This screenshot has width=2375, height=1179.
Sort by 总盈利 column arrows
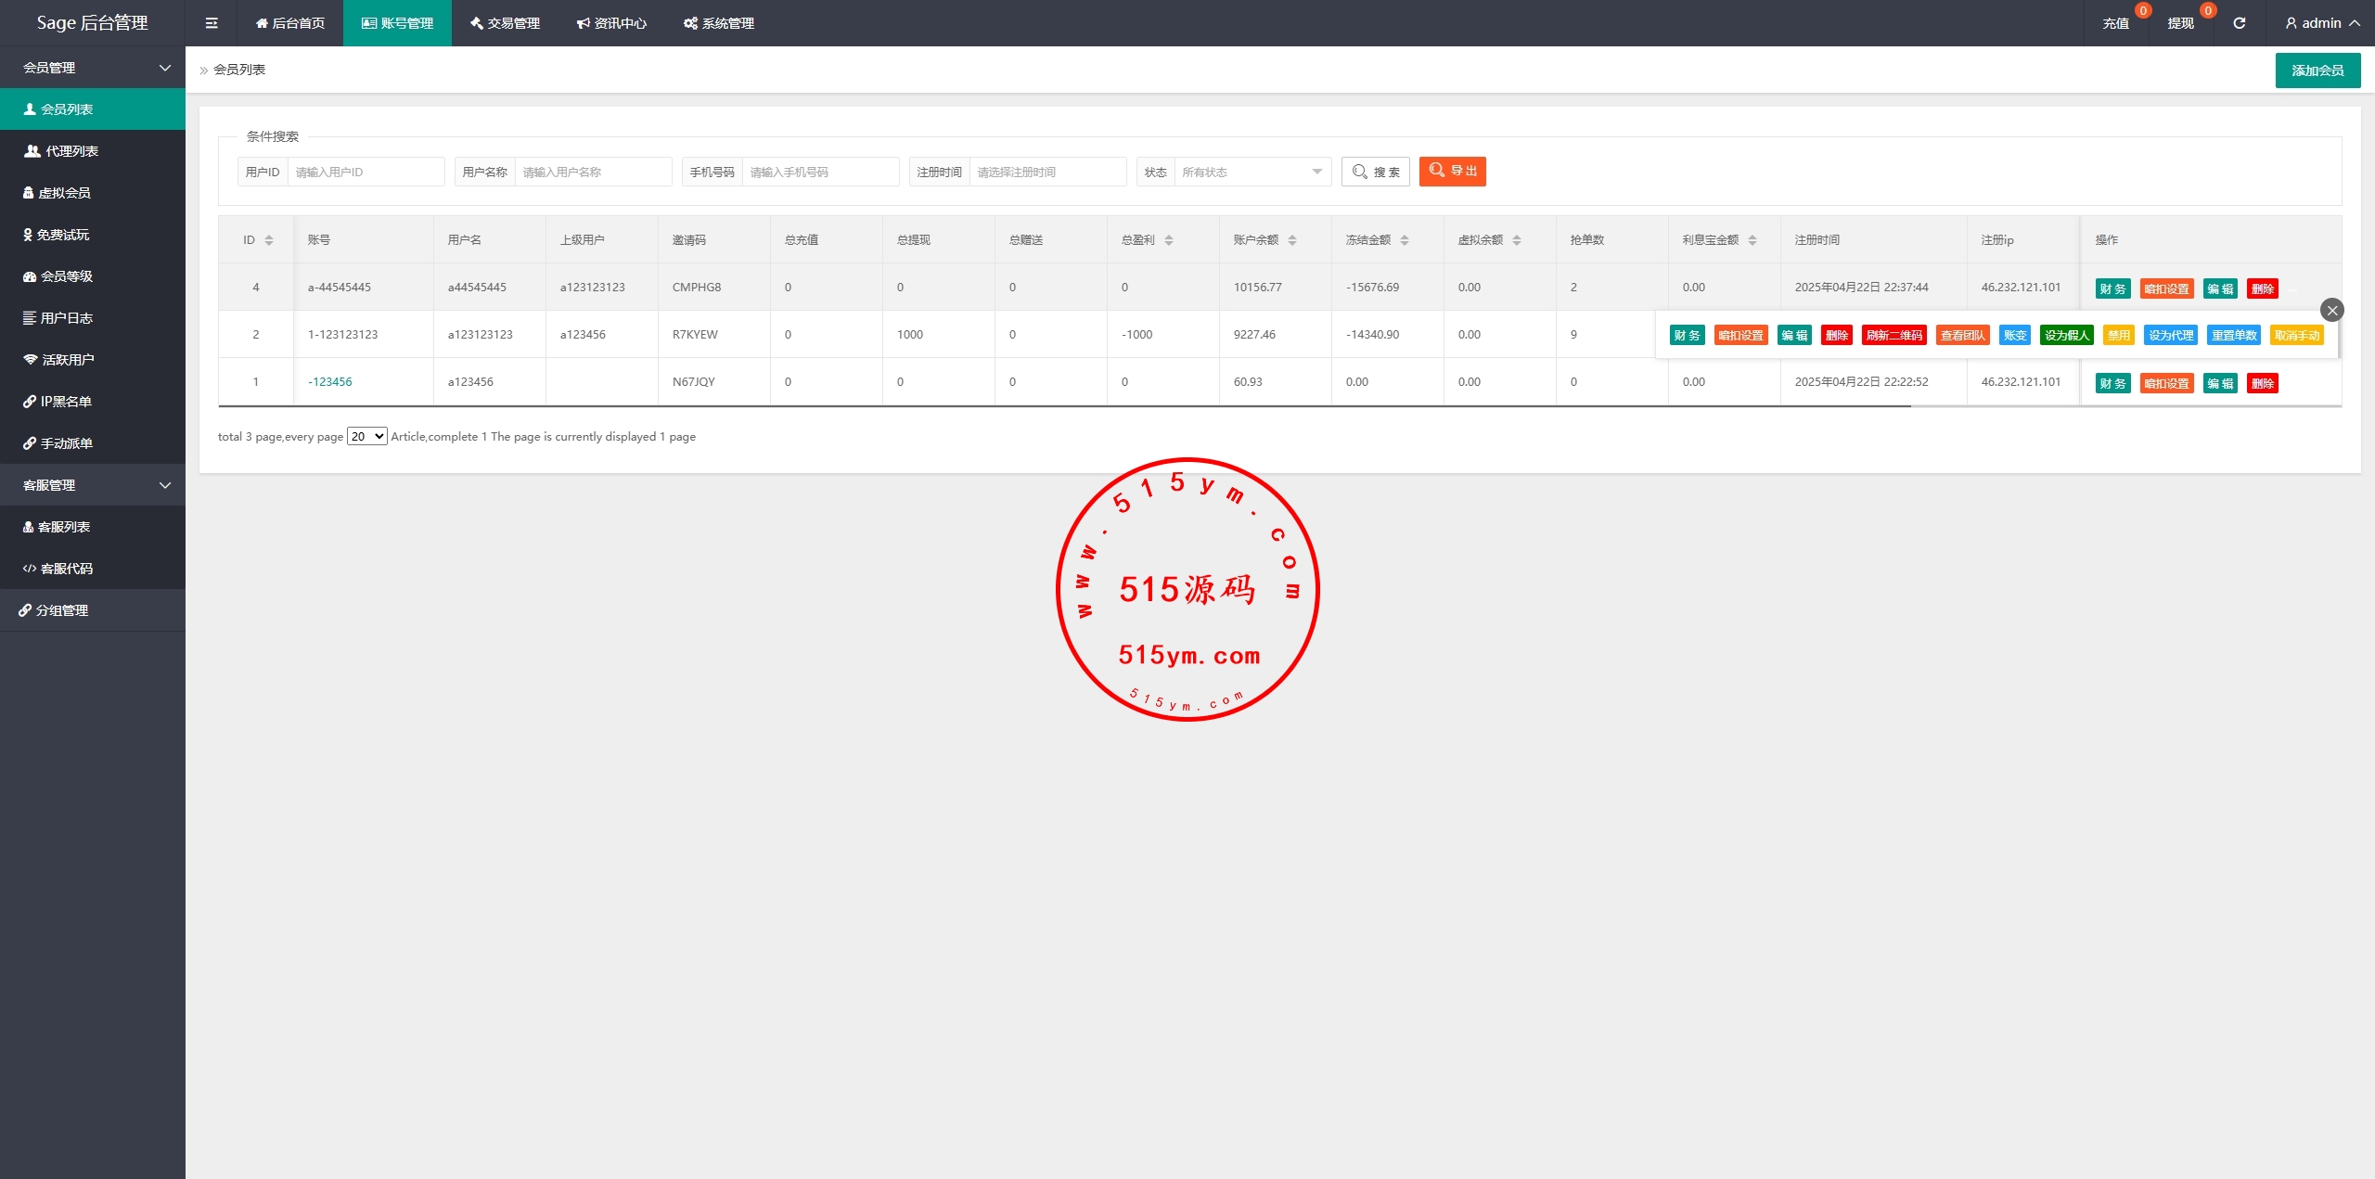(x=1169, y=240)
